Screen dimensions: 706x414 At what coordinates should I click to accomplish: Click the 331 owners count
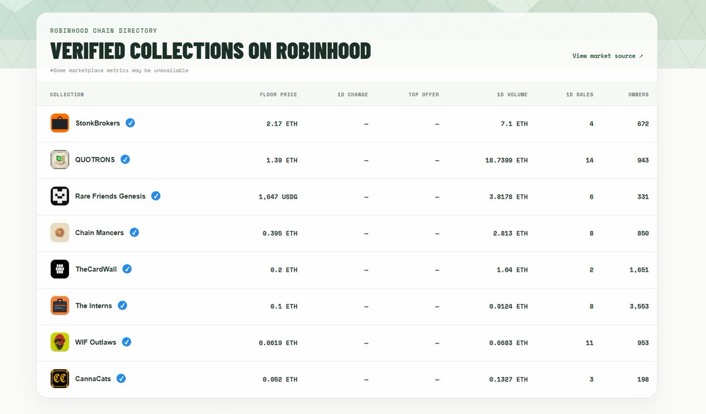(x=643, y=196)
